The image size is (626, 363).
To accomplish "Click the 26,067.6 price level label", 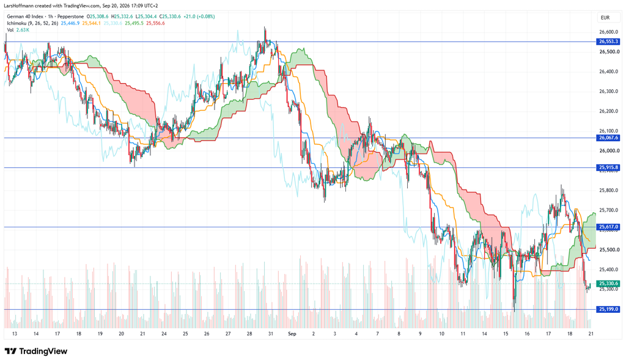I will coord(608,137).
